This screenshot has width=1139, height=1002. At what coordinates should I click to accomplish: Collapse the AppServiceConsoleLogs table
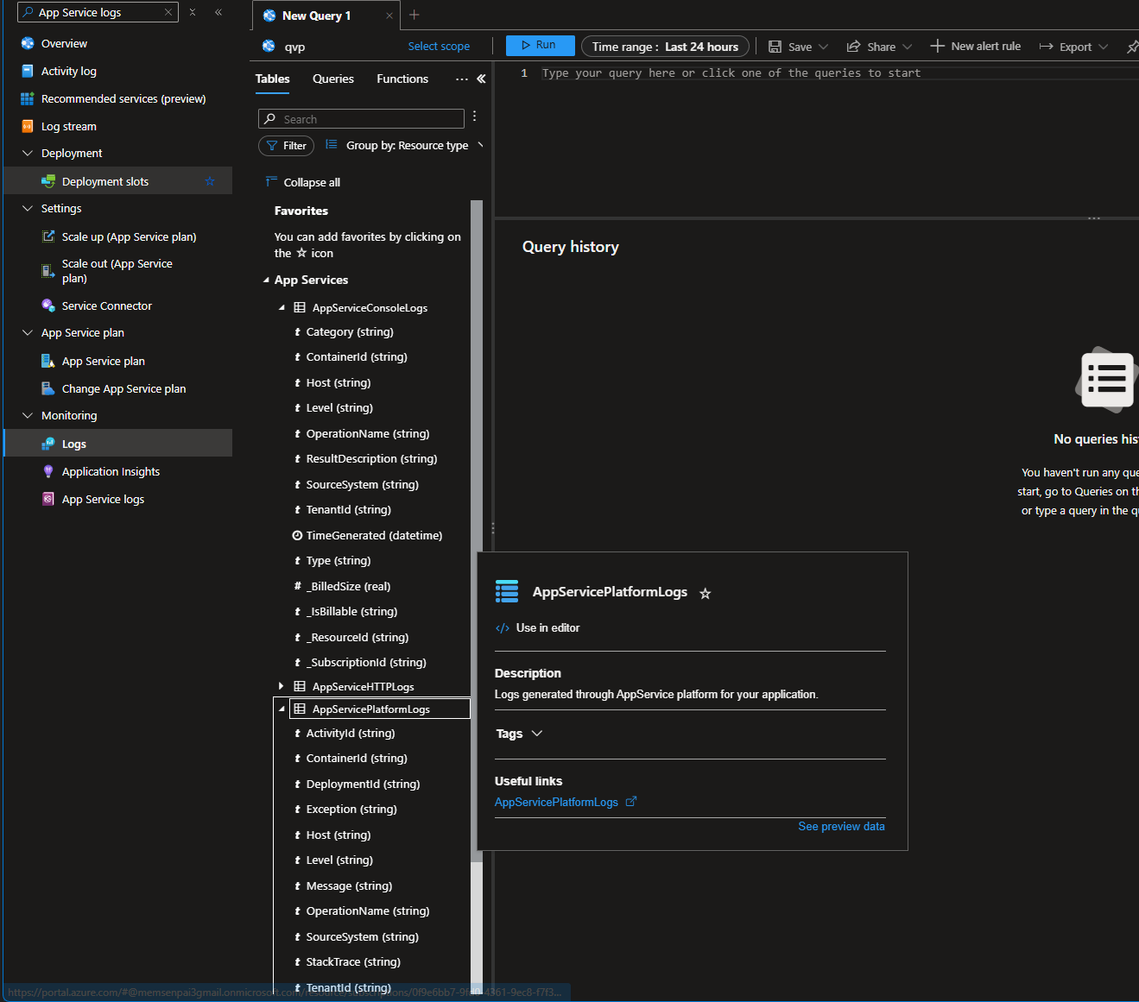pos(282,308)
